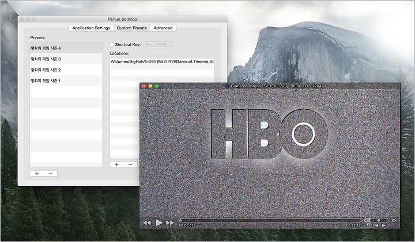Add a location with plus button
The height and width of the screenshot is (242, 415).
coord(116,164)
